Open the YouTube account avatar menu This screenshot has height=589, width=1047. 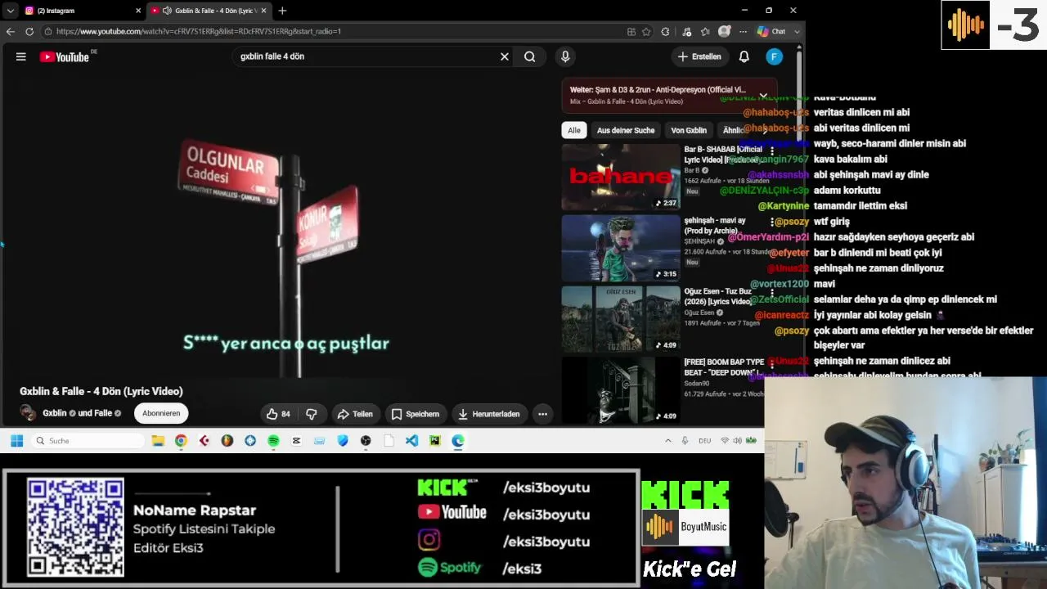click(x=775, y=56)
